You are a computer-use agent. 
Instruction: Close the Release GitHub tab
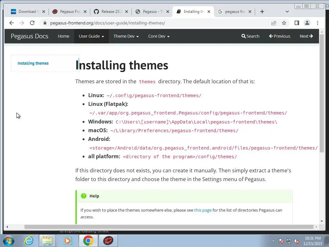click(x=127, y=12)
